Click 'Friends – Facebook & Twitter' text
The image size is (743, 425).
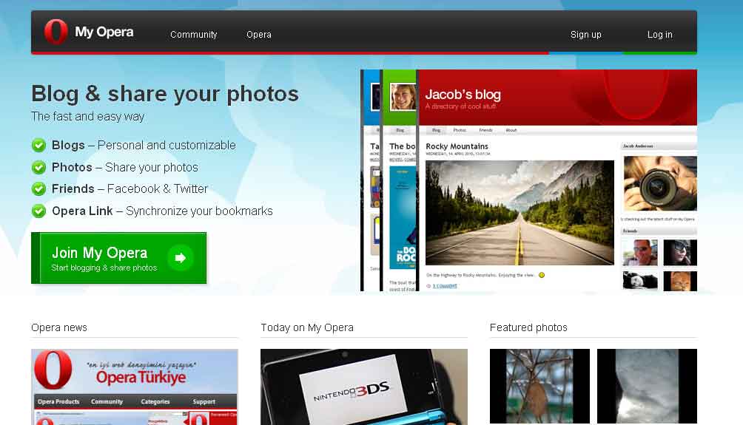click(x=130, y=188)
